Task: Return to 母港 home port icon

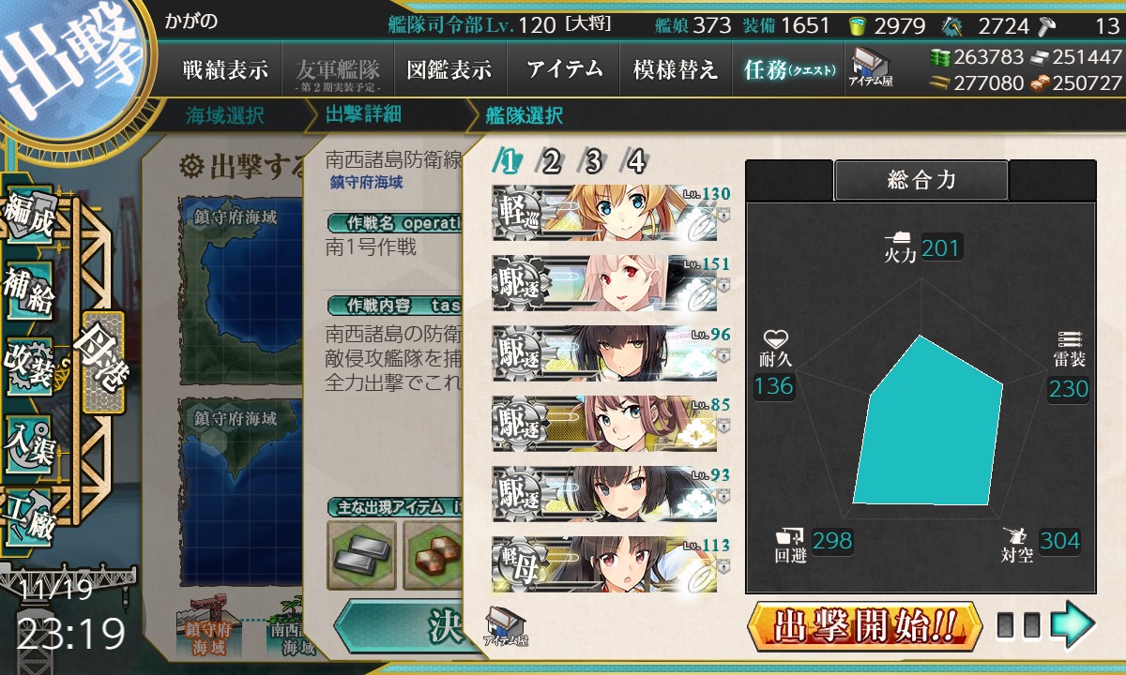Action: pyautogui.click(x=102, y=363)
